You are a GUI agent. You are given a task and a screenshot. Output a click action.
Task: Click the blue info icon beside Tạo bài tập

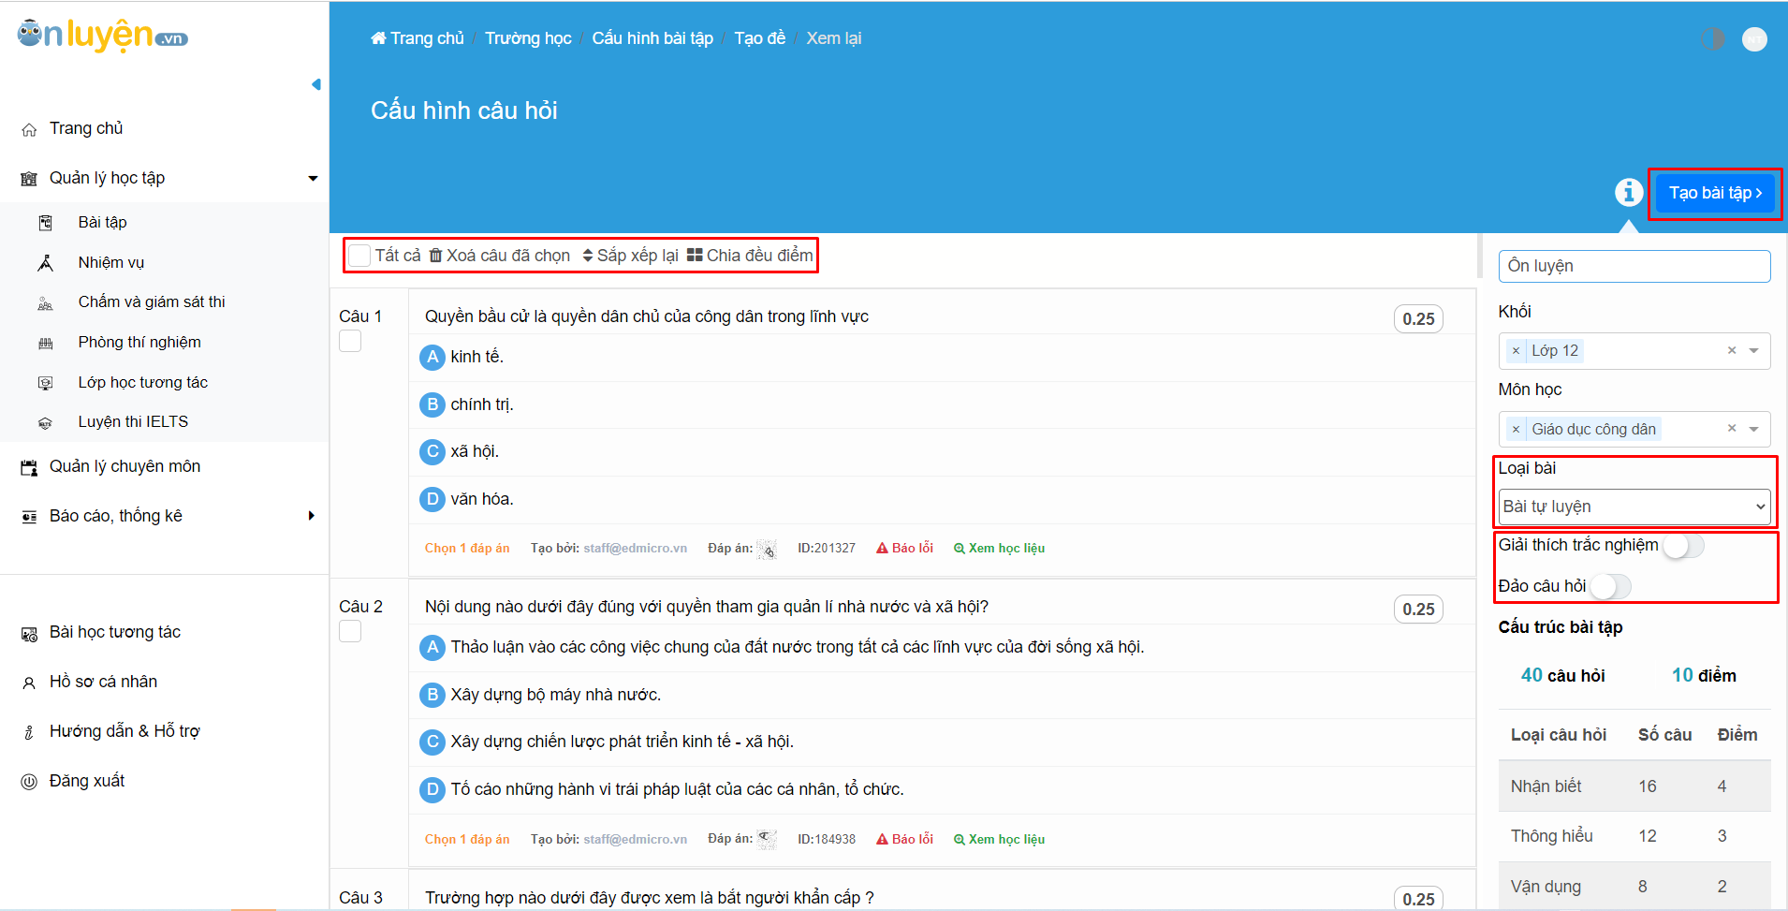pos(1629,192)
